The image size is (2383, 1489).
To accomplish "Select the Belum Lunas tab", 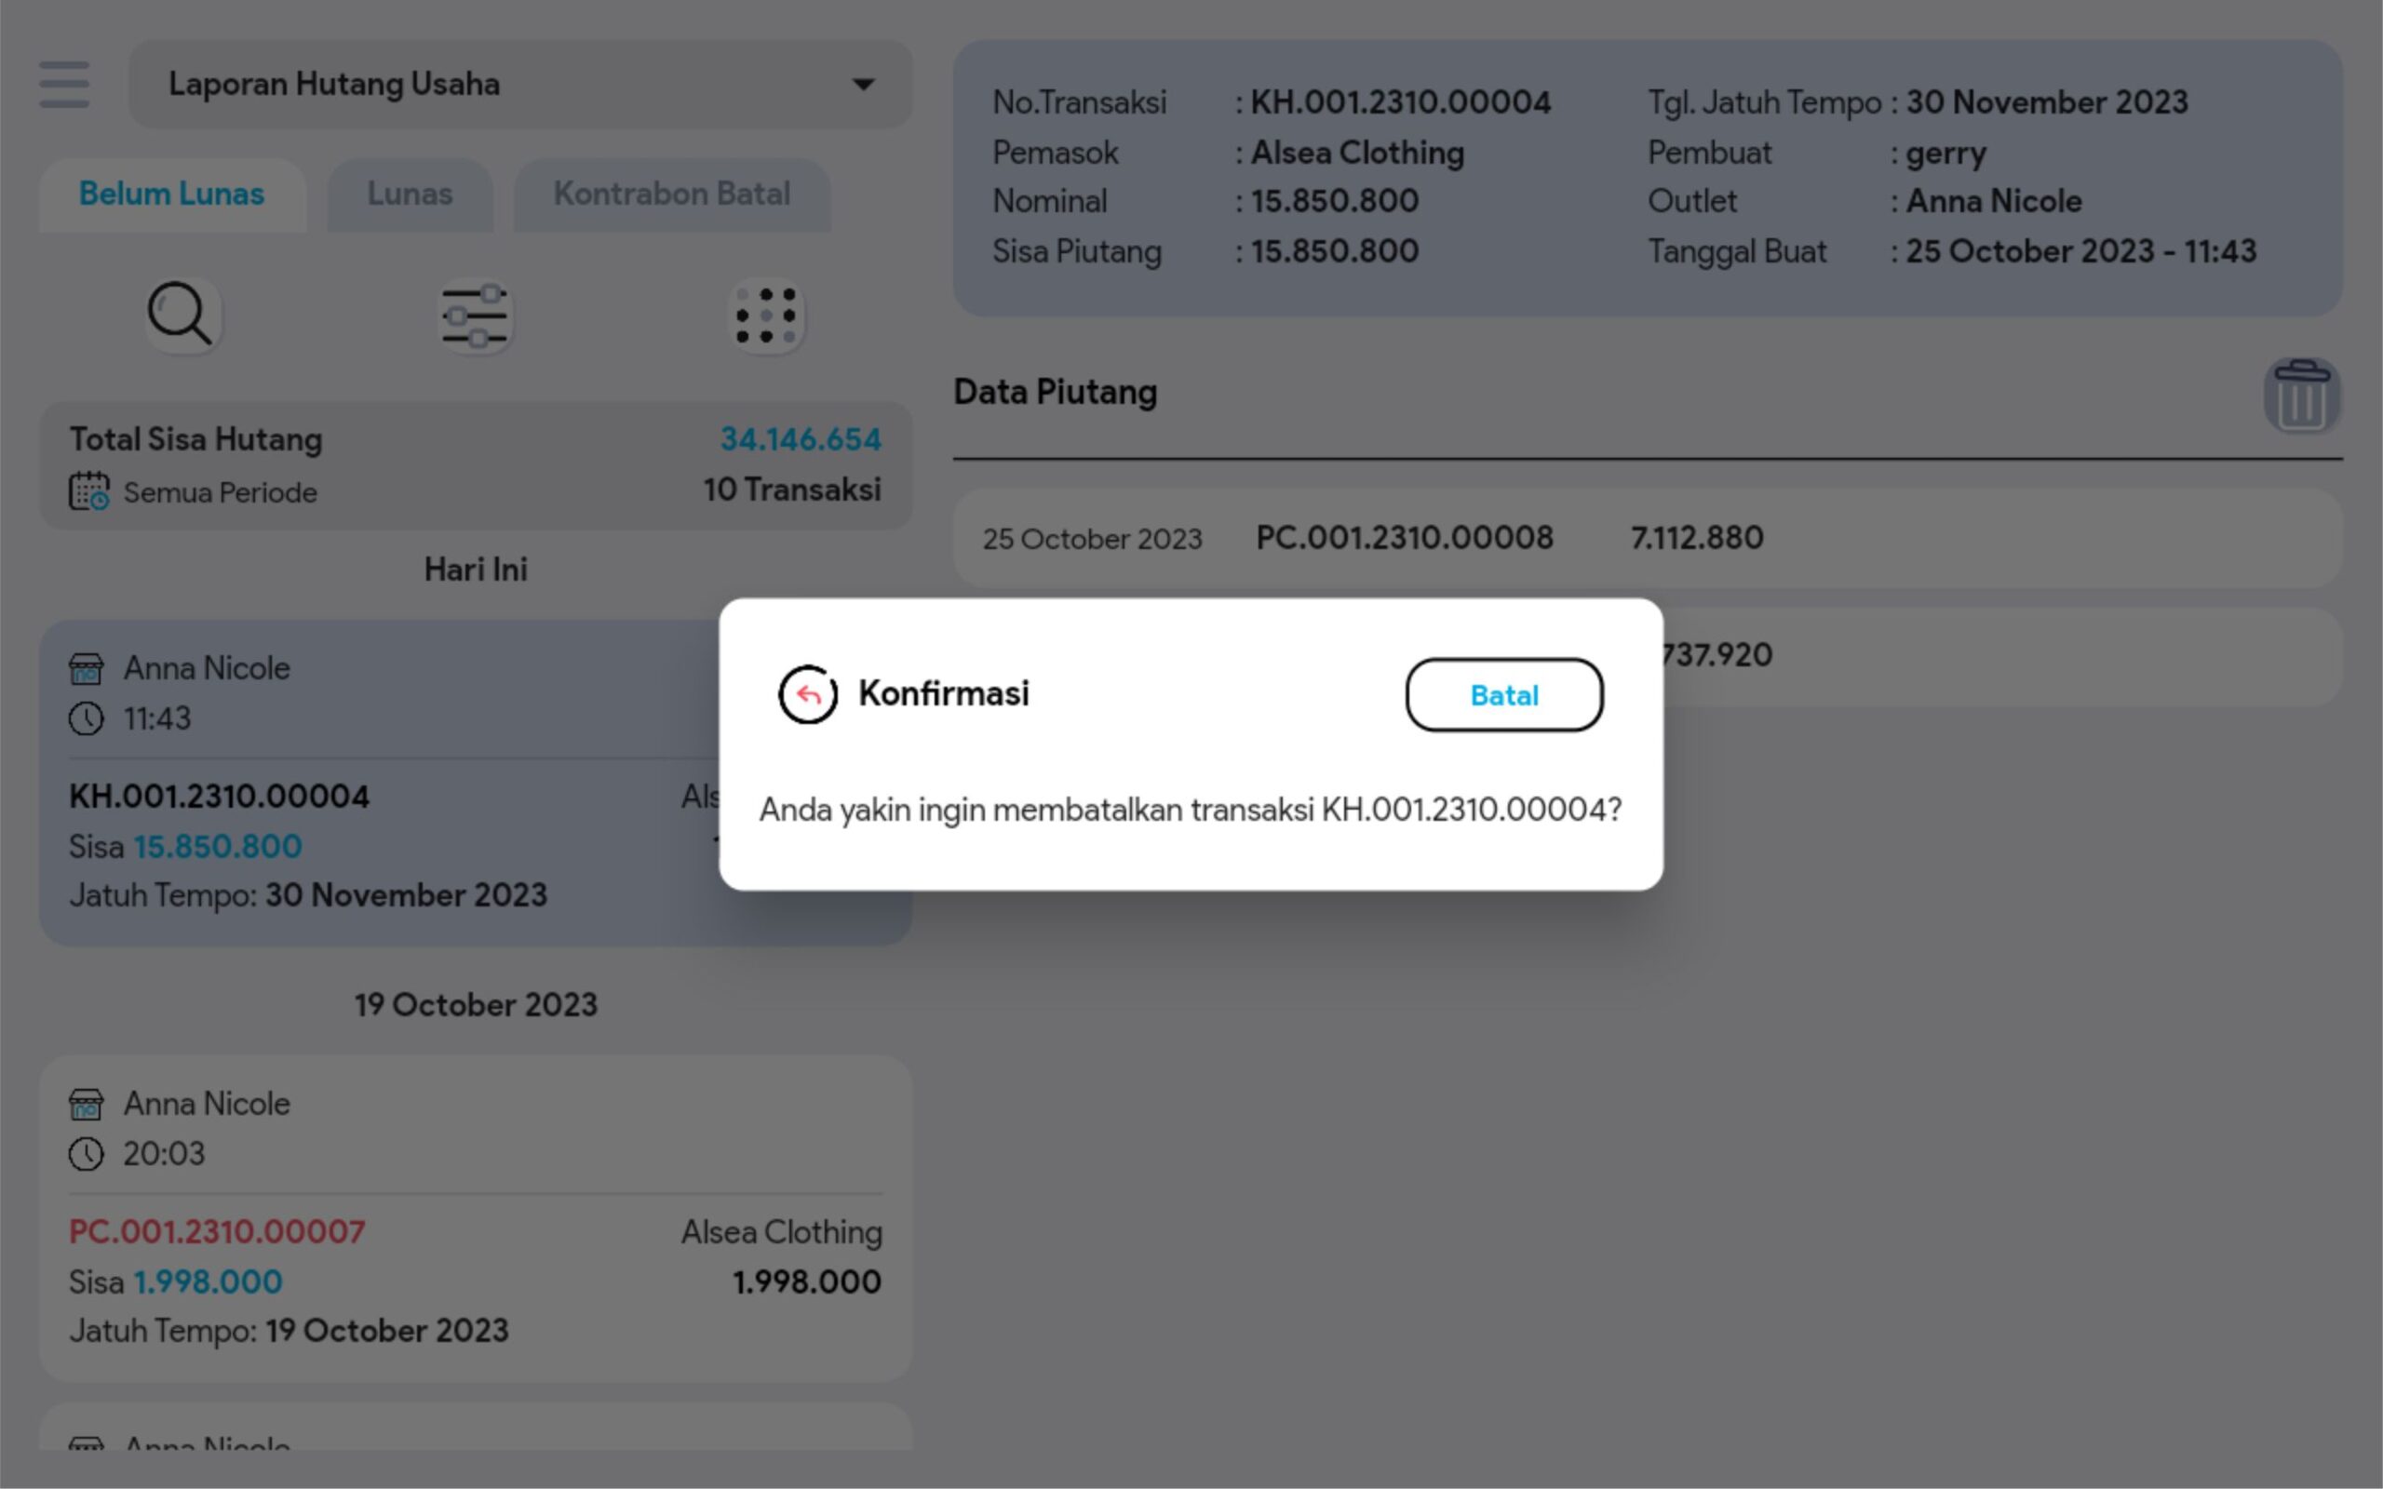I will coord(171,194).
